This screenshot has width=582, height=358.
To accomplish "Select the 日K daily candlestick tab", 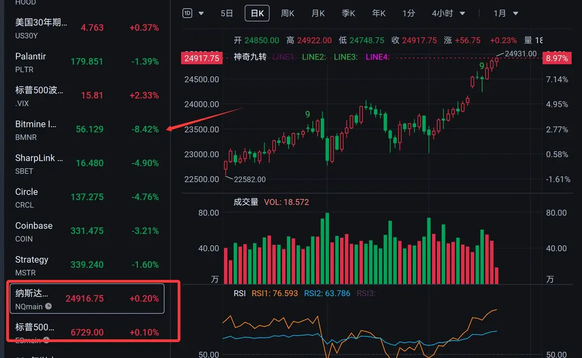I will click(x=257, y=14).
